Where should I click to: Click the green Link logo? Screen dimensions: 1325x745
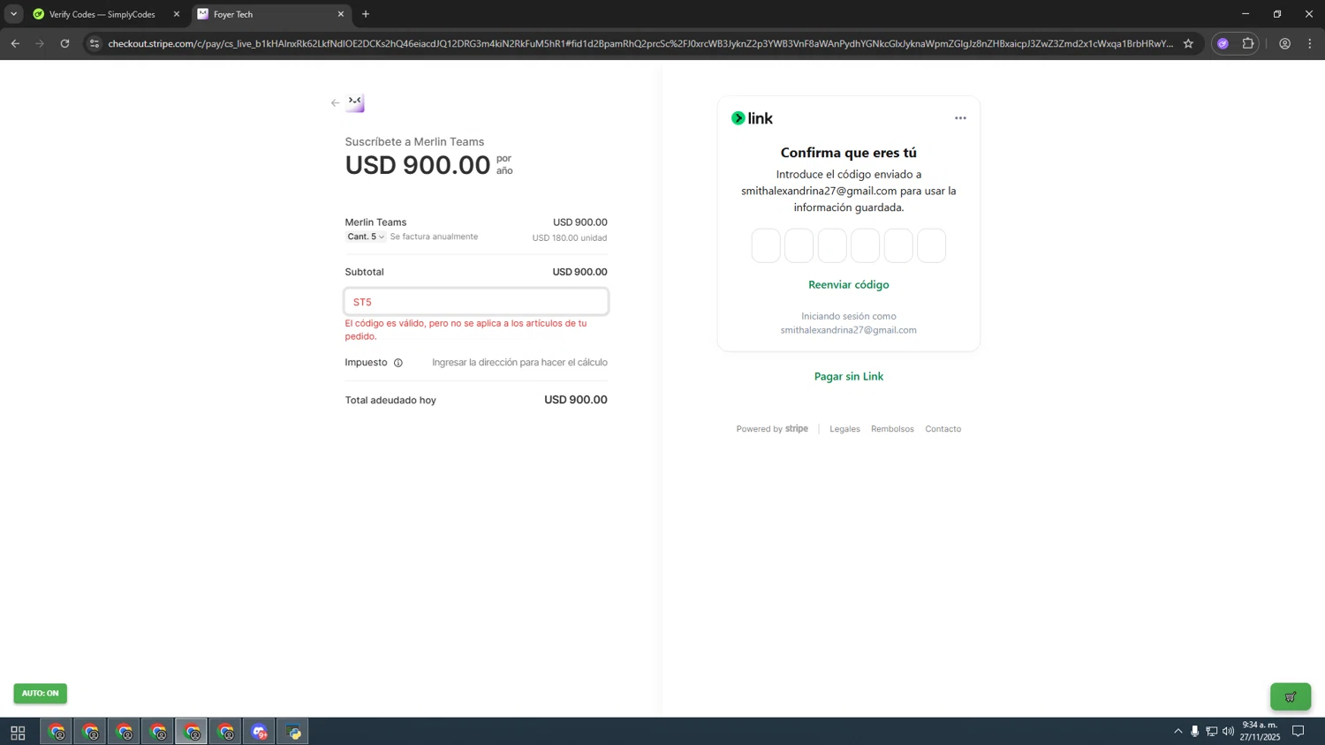tap(752, 118)
